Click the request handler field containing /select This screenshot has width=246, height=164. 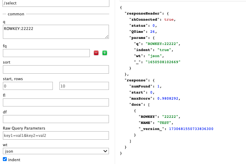pyautogui.click(x=56, y=3)
